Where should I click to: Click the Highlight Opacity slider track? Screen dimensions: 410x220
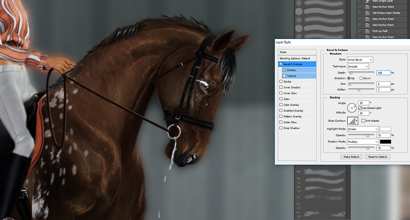361,135
